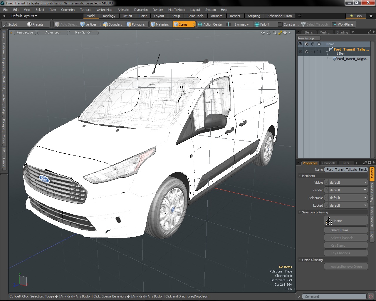This screenshot has width=376, height=301.
Task: Toggle Select Through option
Action: tap(315, 24)
